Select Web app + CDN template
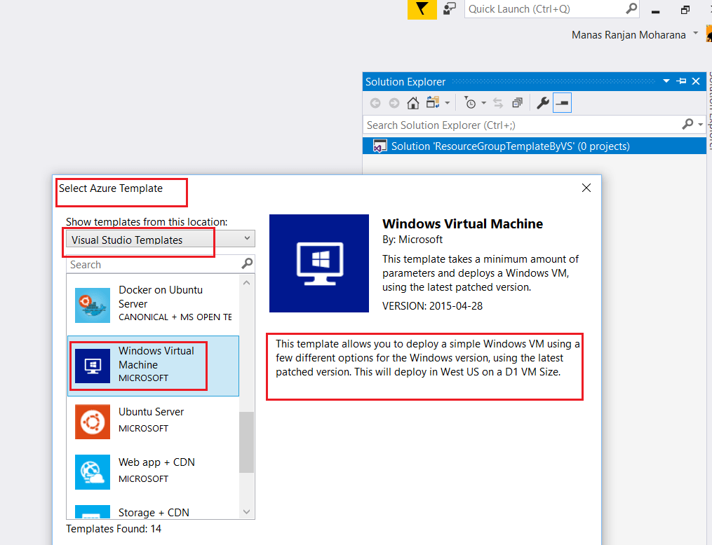 153,472
